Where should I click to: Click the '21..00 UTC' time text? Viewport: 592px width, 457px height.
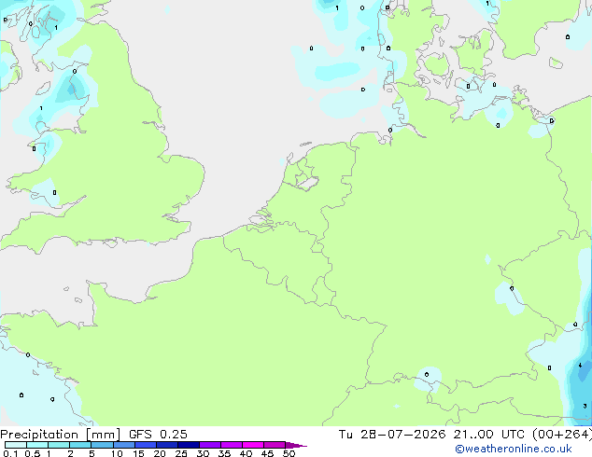[x=489, y=435]
